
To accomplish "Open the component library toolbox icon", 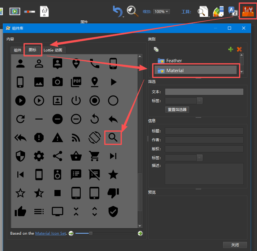I will (x=248, y=11).
